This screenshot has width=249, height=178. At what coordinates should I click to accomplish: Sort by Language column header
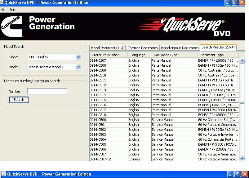(140, 55)
